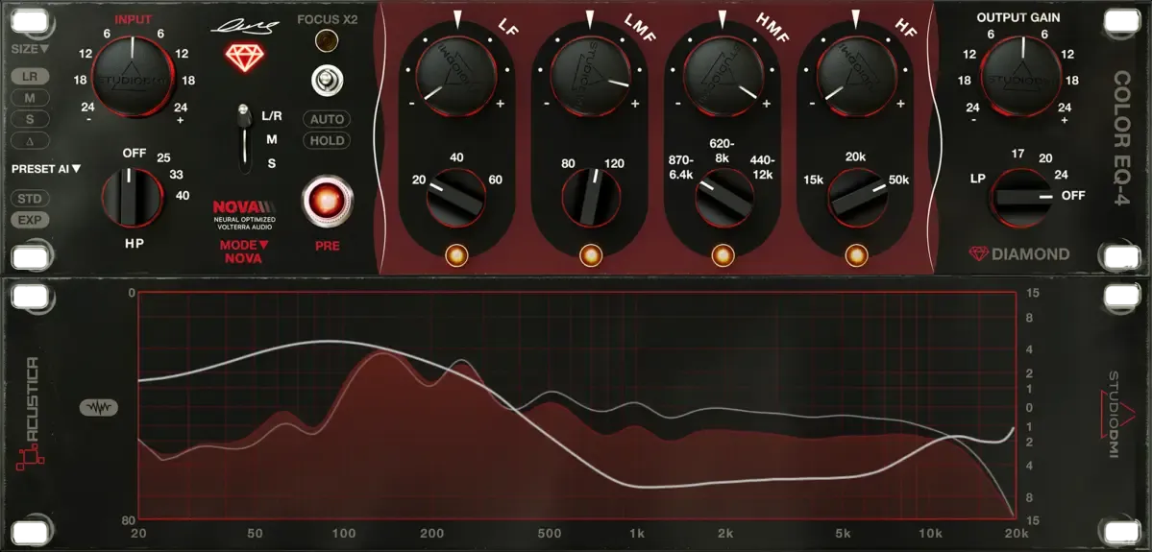The height and width of the screenshot is (552, 1152).
Task: Toggle the red PRE lamp button
Action: (x=328, y=201)
